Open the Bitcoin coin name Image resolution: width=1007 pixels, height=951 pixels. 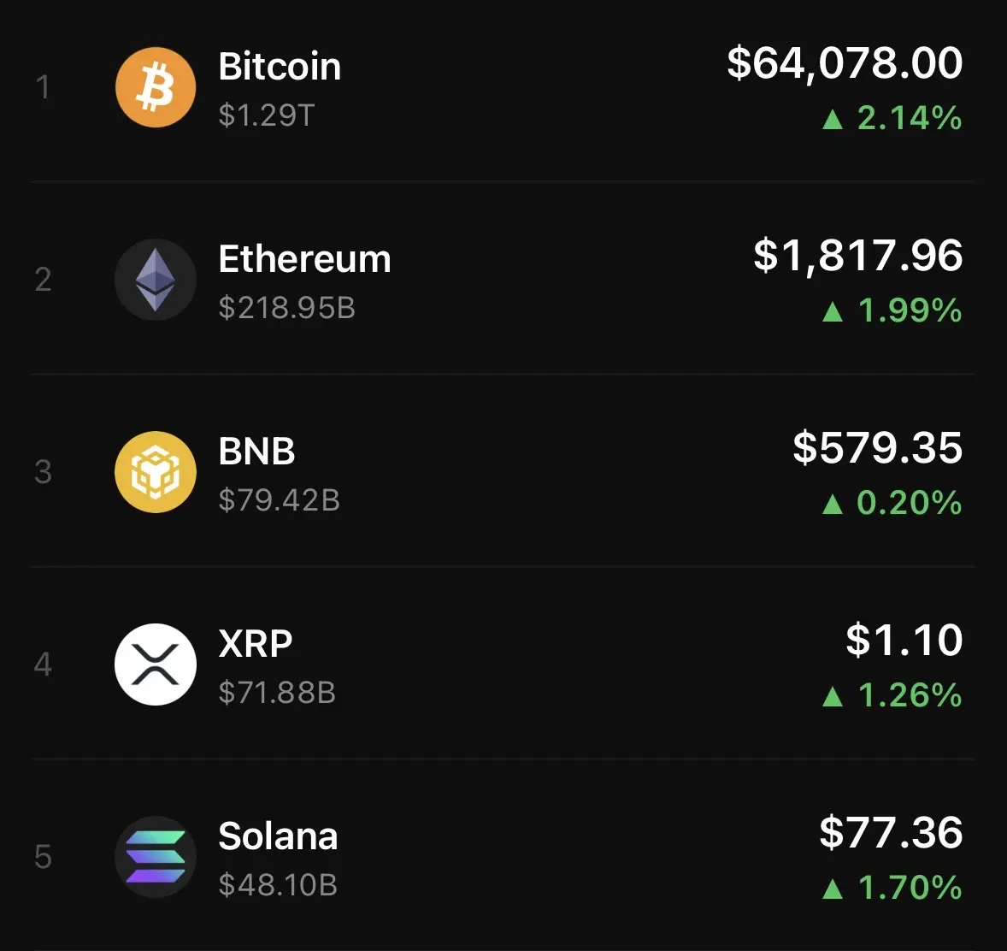click(x=280, y=66)
